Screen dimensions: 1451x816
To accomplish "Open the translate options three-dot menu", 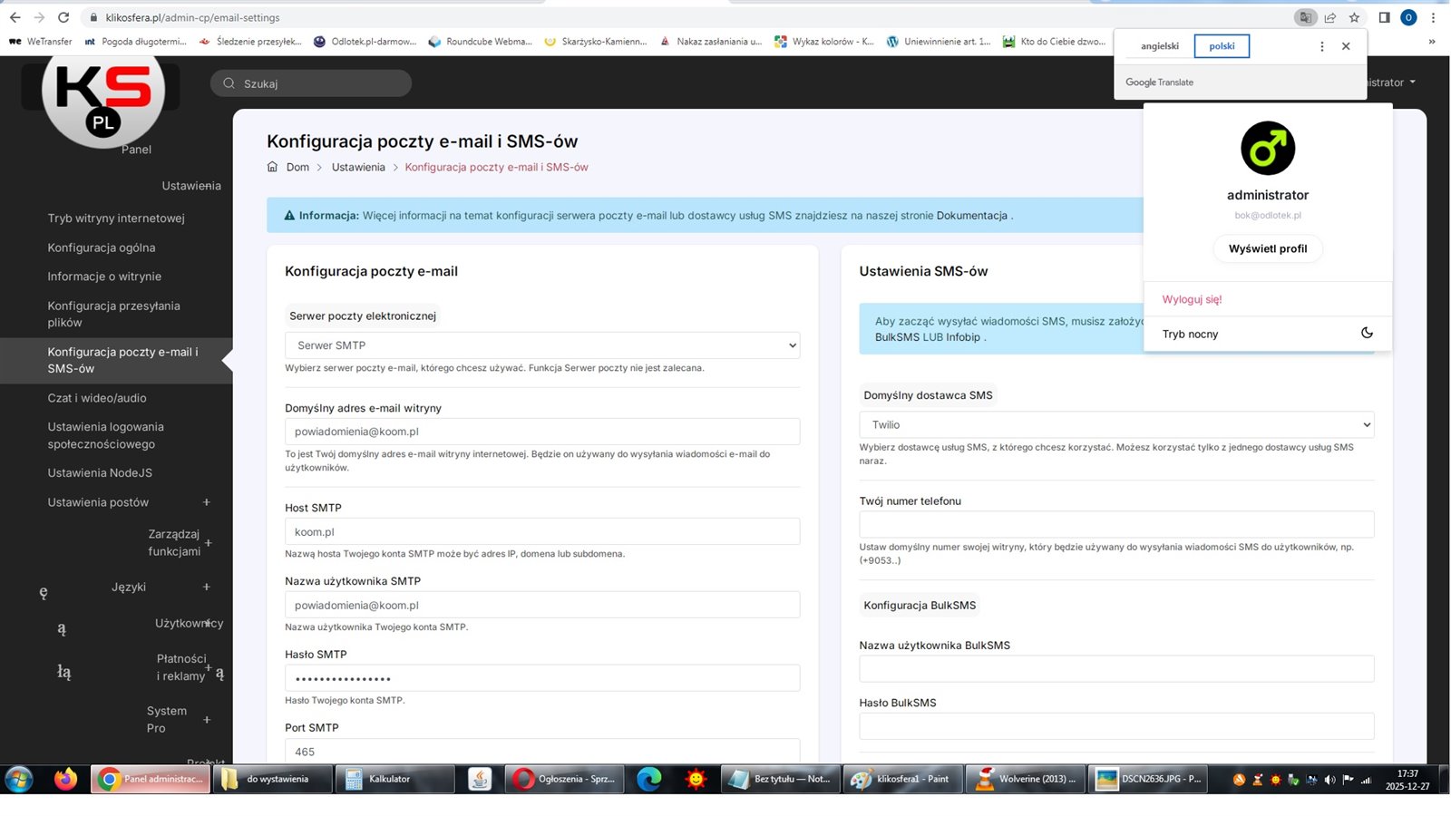I will [x=1321, y=46].
